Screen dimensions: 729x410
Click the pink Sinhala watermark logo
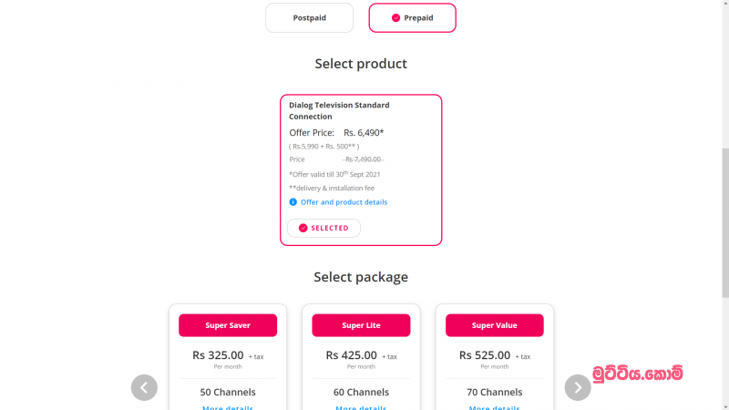[x=637, y=374]
